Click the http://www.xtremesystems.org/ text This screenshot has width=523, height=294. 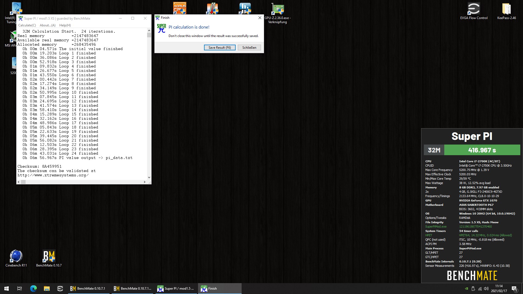coord(53,175)
